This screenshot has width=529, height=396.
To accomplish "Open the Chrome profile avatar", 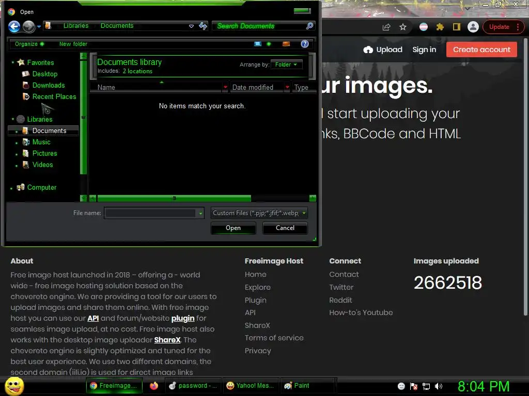I will (473, 27).
